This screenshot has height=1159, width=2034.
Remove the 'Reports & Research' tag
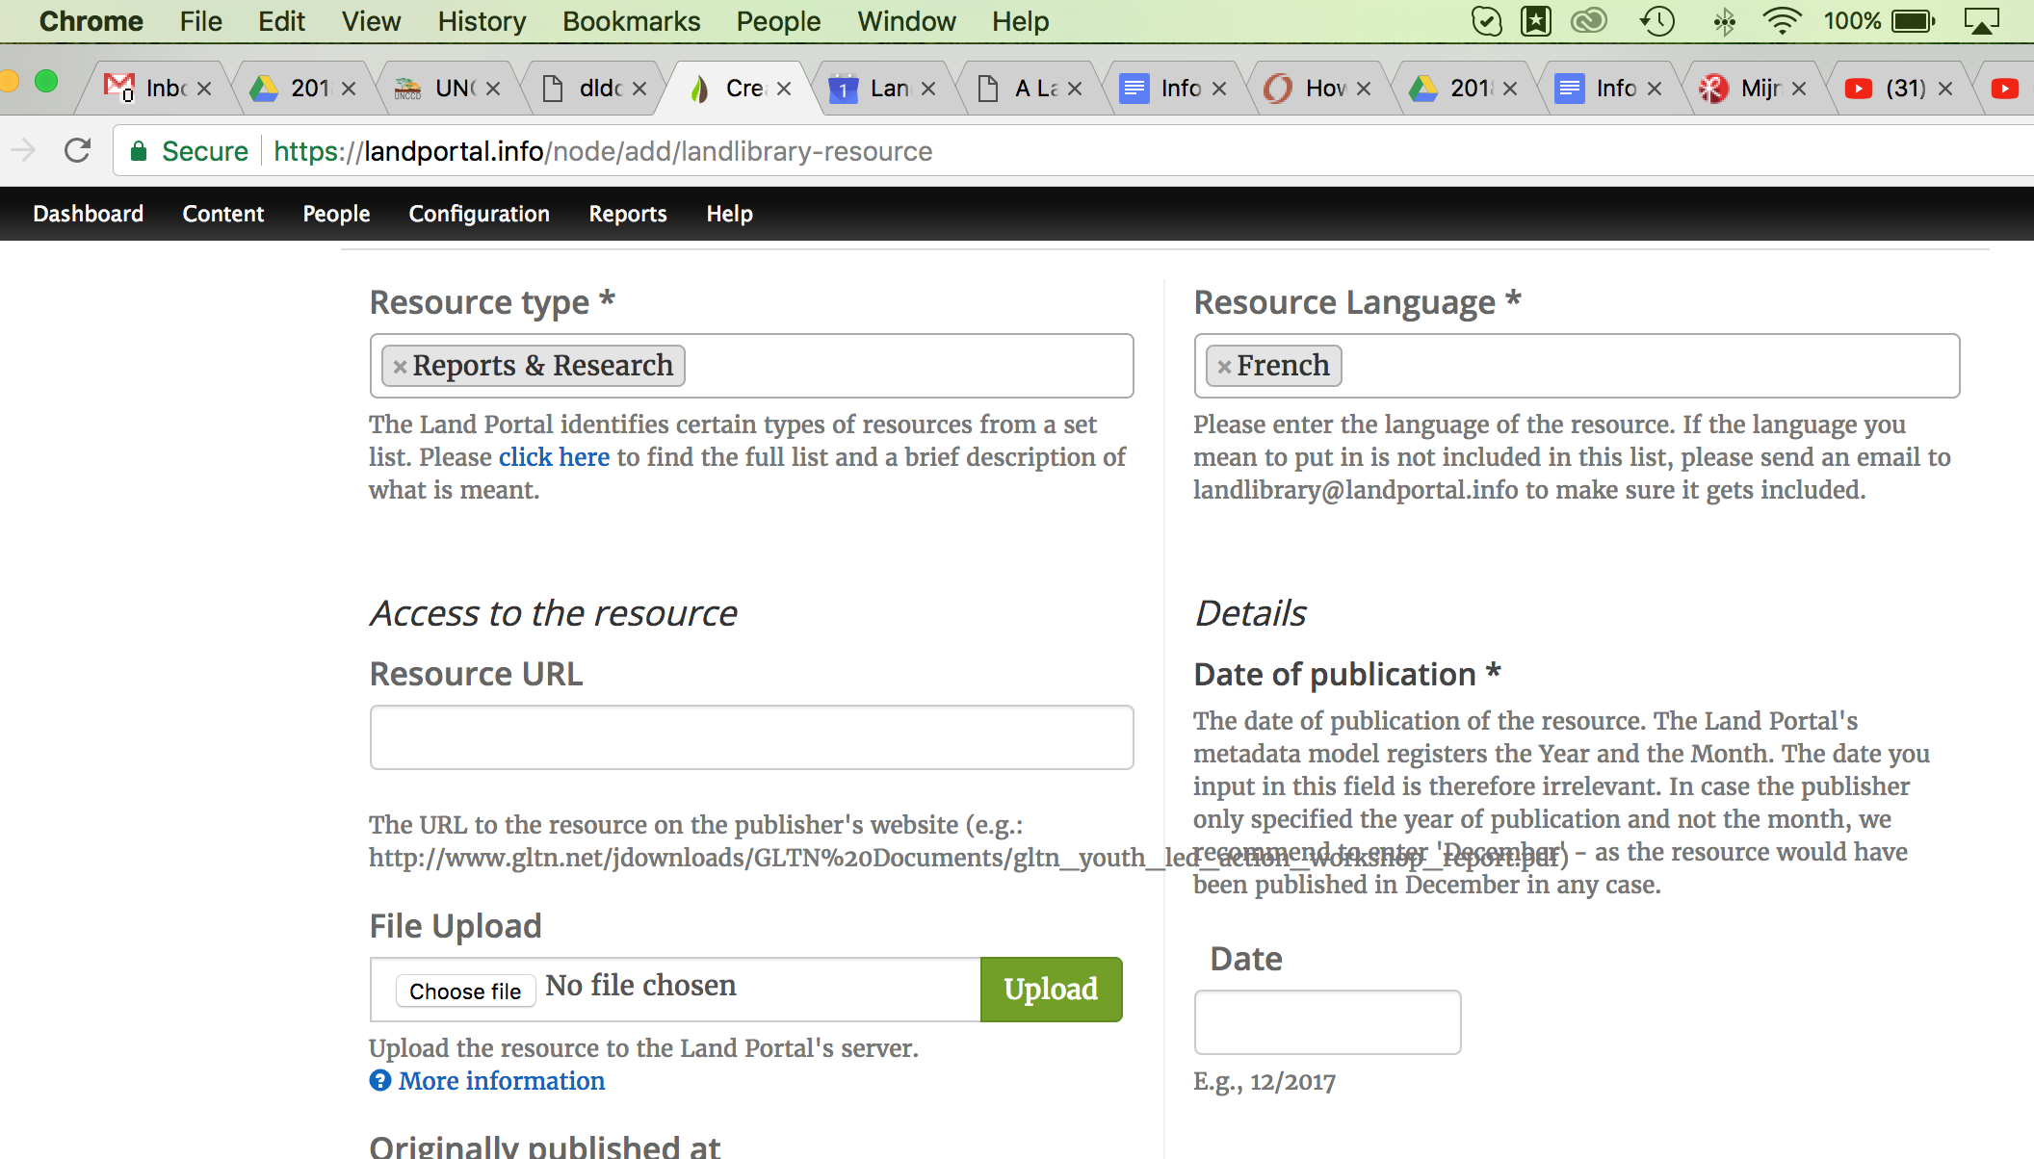coord(400,367)
